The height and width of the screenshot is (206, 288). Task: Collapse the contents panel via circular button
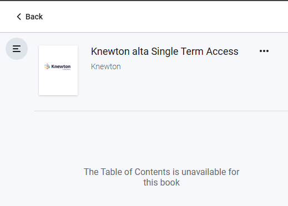pyautogui.click(x=17, y=49)
